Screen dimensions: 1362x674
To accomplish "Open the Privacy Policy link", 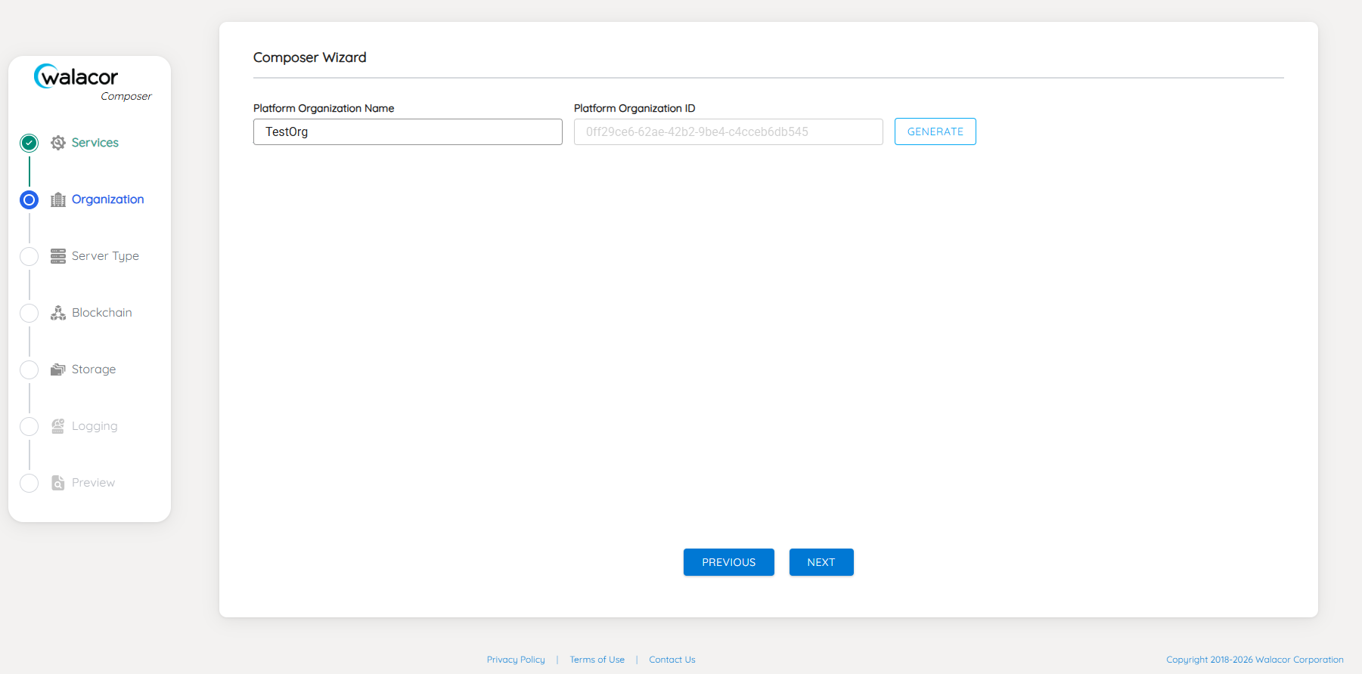I will [516, 660].
